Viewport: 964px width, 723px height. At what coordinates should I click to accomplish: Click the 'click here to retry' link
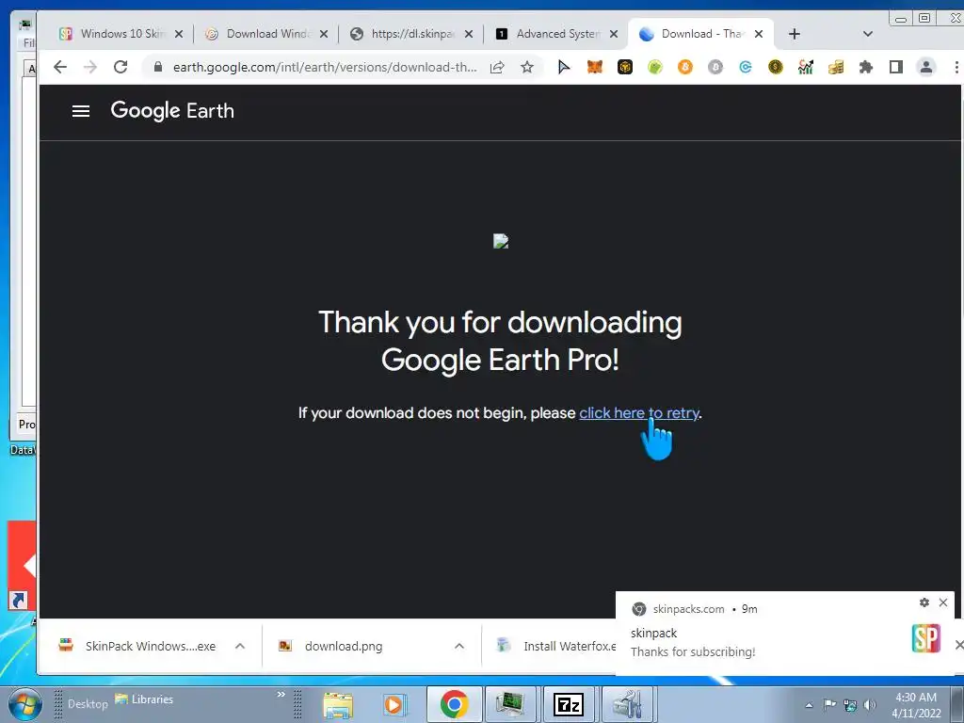click(x=639, y=412)
